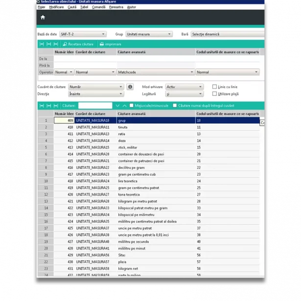301x301 pixels.
Task: Jump to previous search match with up chevron
Action: pyautogui.click(x=124, y=106)
